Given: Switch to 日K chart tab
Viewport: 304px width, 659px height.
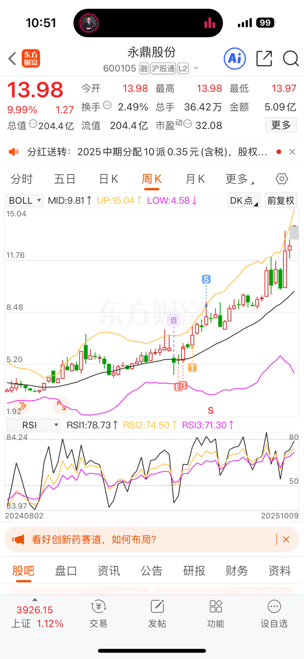Looking at the screenshot, I should [x=108, y=179].
